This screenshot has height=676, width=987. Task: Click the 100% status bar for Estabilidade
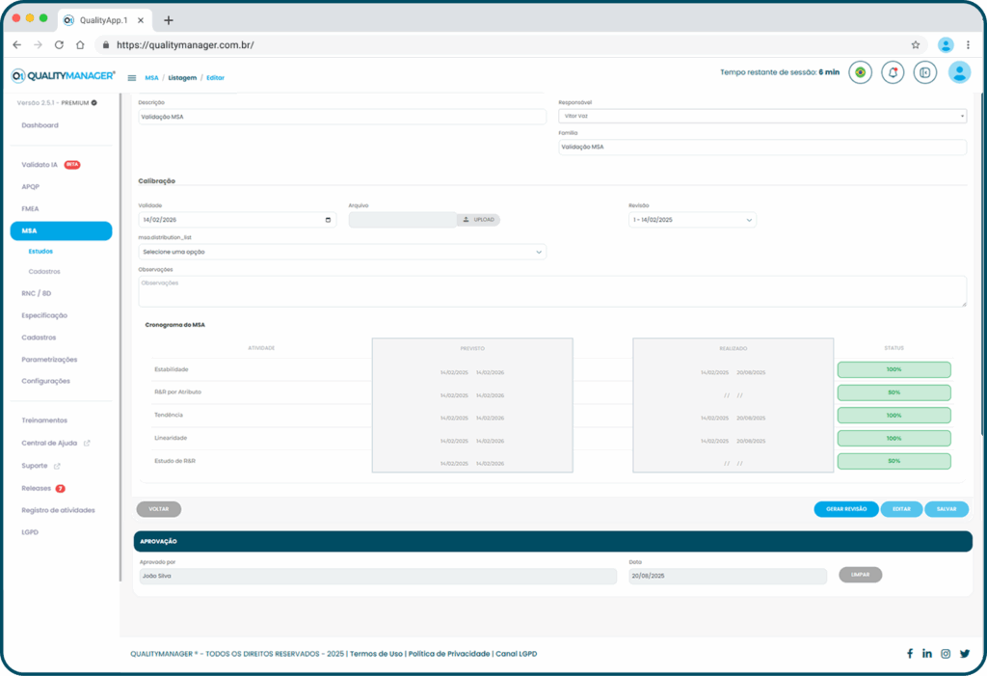point(894,369)
